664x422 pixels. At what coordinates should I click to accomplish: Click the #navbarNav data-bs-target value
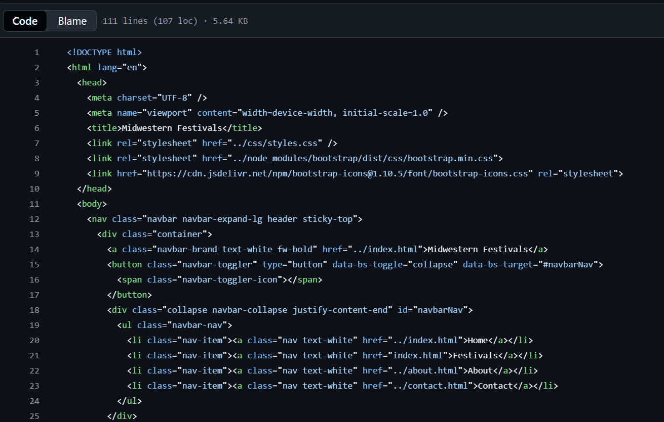pyautogui.click(x=570, y=264)
